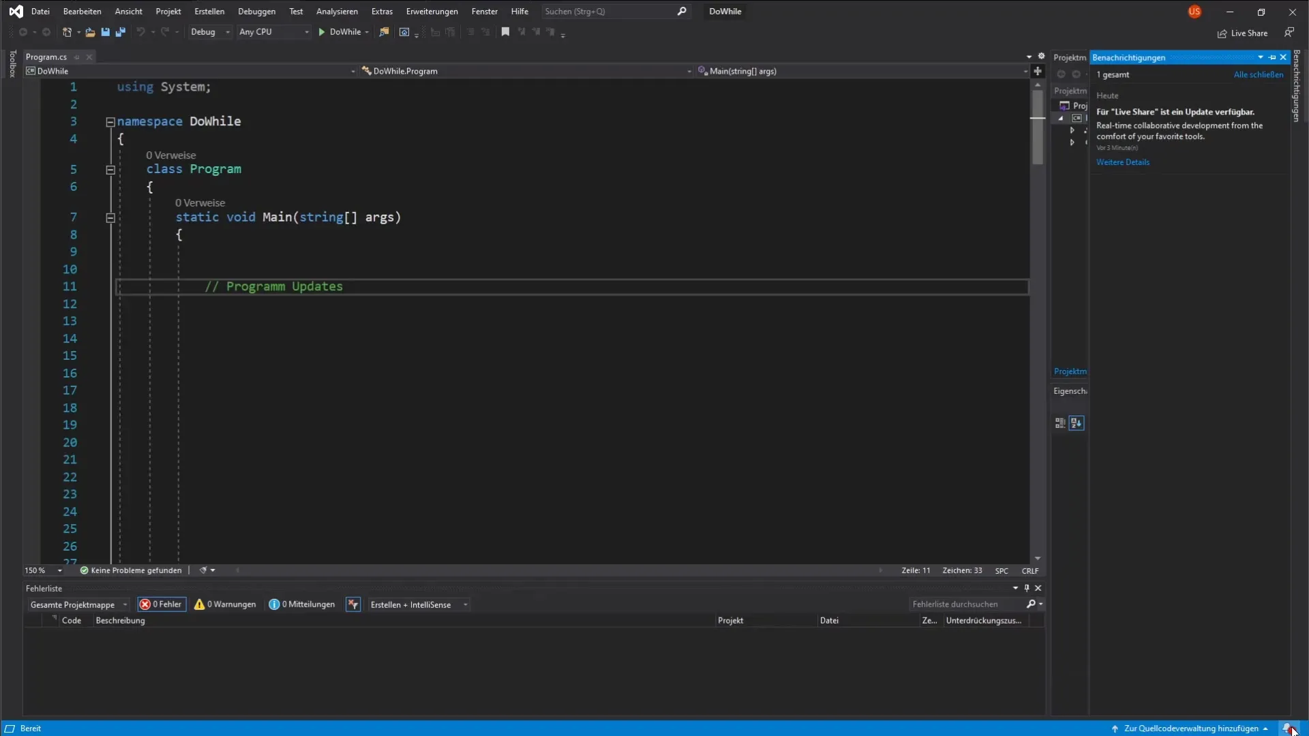1309x736 pixels.
Task: Open the Debuggen menu
Action: (256, 12)
